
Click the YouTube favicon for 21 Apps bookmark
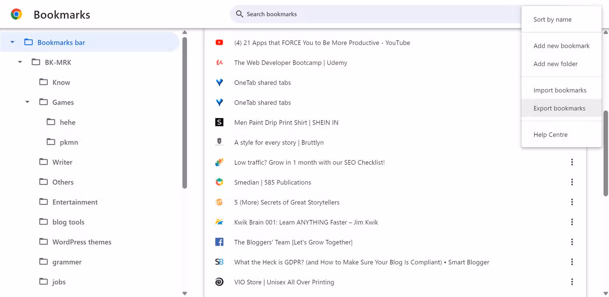(x=219, y=43)
